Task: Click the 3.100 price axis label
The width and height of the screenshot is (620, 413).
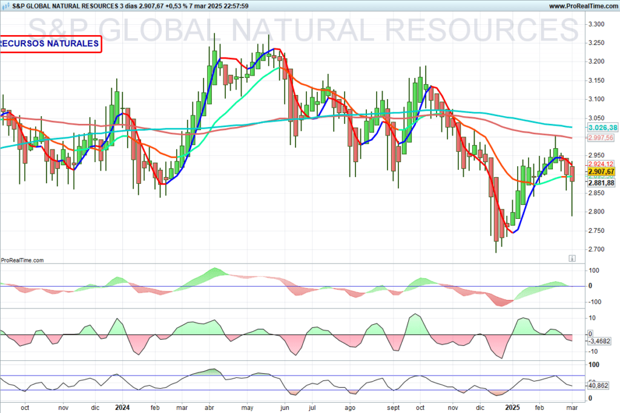Action: point(596,99)
